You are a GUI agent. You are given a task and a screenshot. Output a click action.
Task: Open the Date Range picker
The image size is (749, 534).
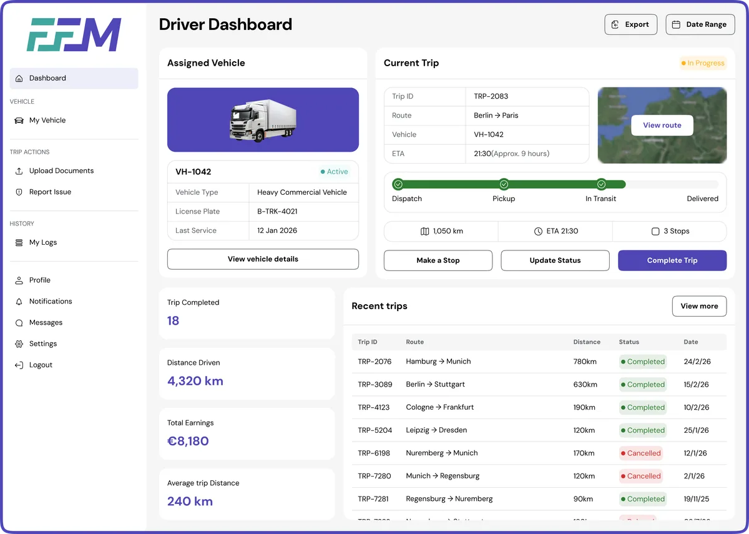[x=700, y=24]
